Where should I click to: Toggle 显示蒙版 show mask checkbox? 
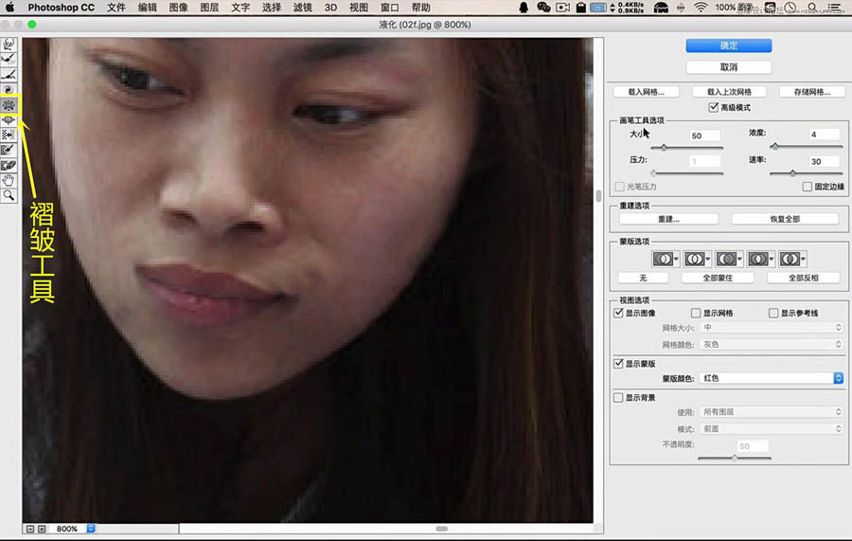coord(618,363)
